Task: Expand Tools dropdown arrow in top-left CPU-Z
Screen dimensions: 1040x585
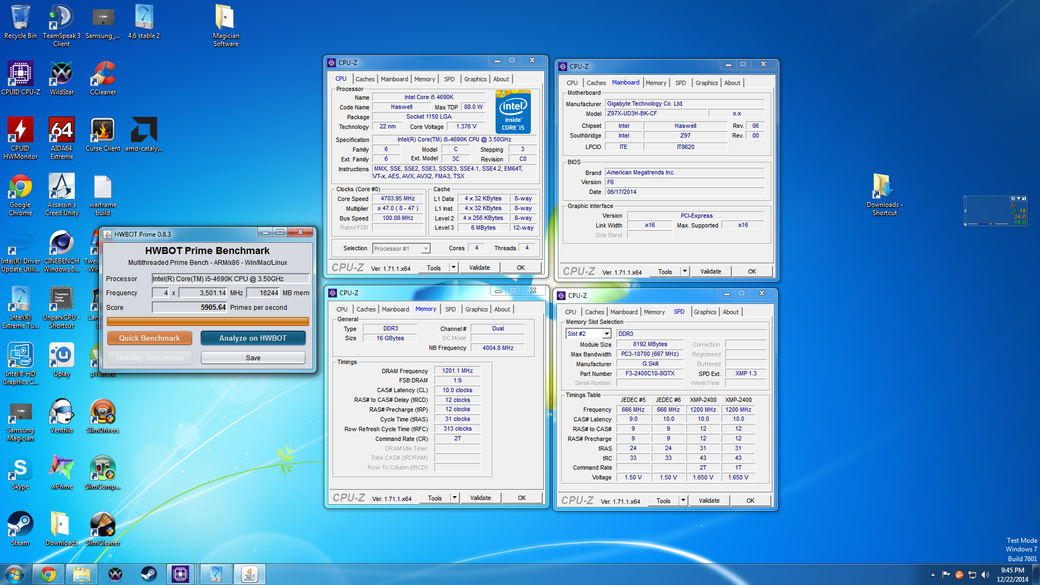Action: (454, 268)
